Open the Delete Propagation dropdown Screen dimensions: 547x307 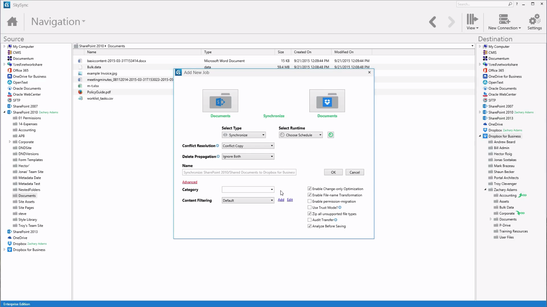[248, 157]
